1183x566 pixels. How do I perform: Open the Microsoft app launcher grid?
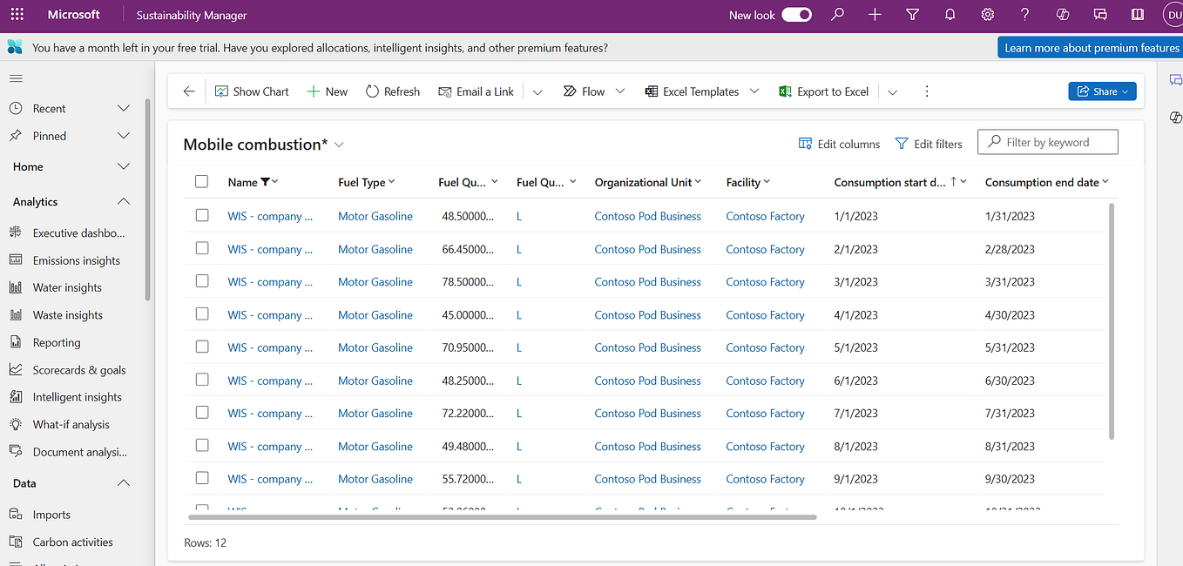coord(17,15)
